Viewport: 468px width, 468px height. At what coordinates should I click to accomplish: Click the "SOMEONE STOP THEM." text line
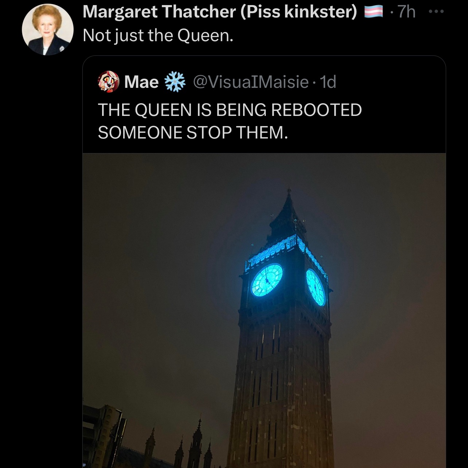[x=193, y=132]
